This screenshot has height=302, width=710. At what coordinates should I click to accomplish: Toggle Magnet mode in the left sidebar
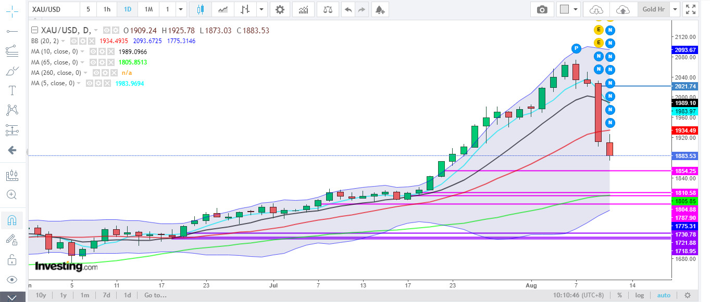(x=11, y=220)
